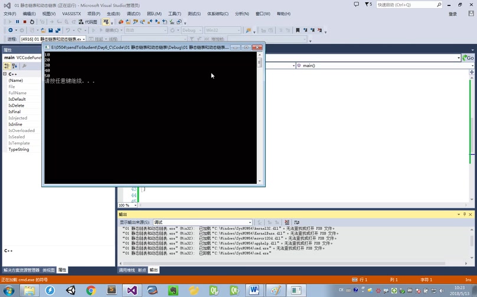Open the 调试(D) Debug menu
The width and height of the screenshot is (477, 297).
[x=133, y=14]
